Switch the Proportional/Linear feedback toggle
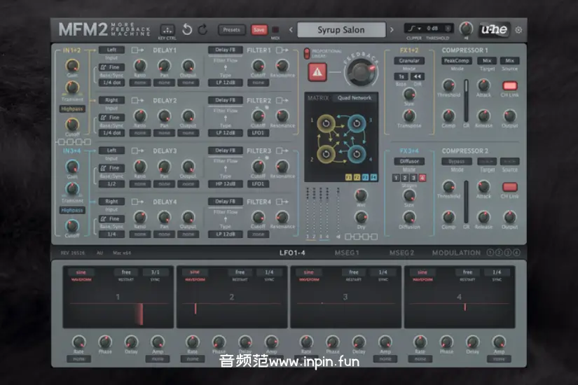Image resolution: width=578 pixels, height=385 pixels. 306,53
